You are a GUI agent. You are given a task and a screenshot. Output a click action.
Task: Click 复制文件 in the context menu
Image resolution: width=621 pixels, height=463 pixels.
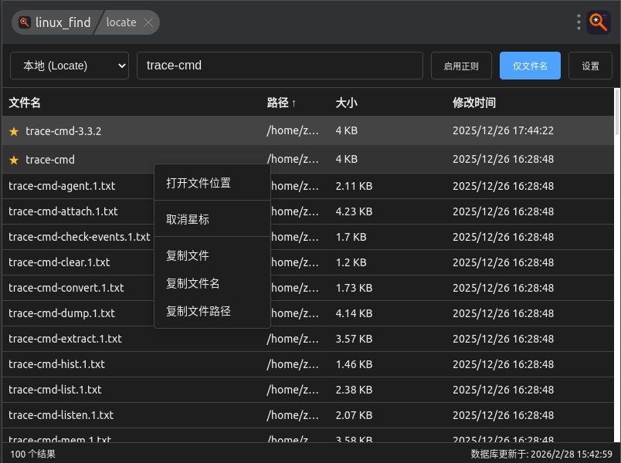(x=188, y=255)
